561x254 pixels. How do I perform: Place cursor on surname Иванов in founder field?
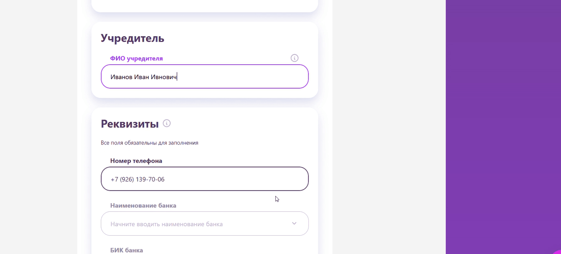[x=121, y=77]
